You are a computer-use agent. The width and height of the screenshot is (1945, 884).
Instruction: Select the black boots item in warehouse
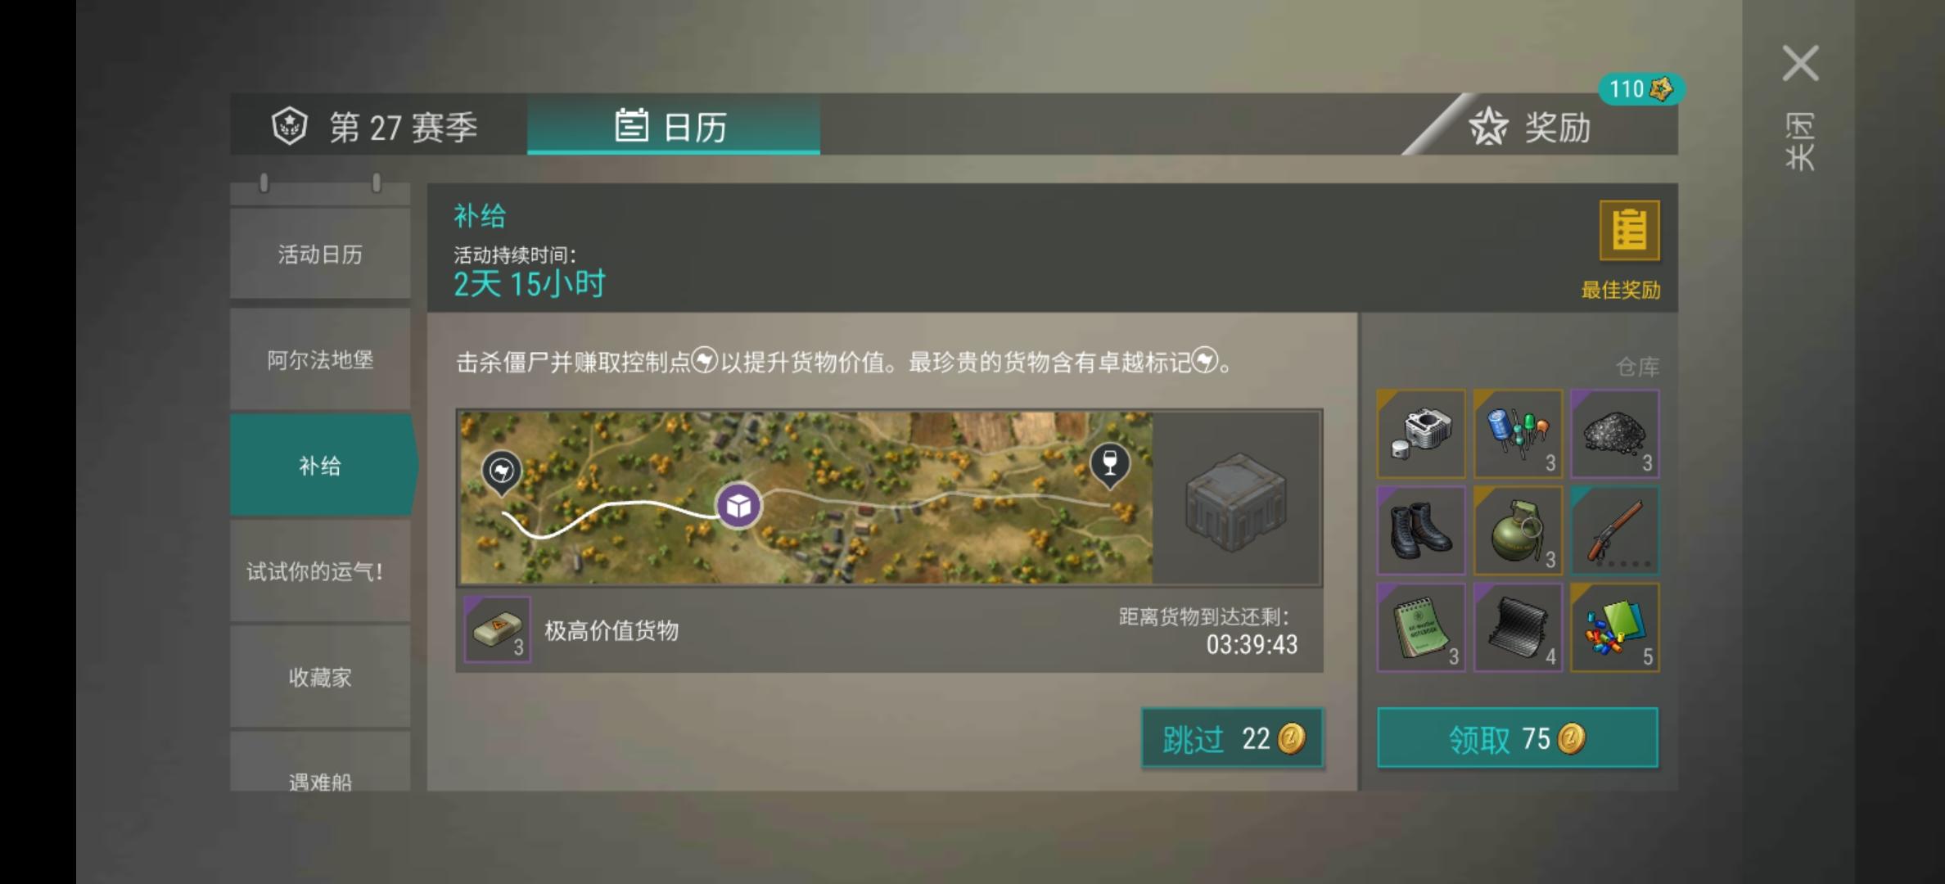[x=1421, y=530]
